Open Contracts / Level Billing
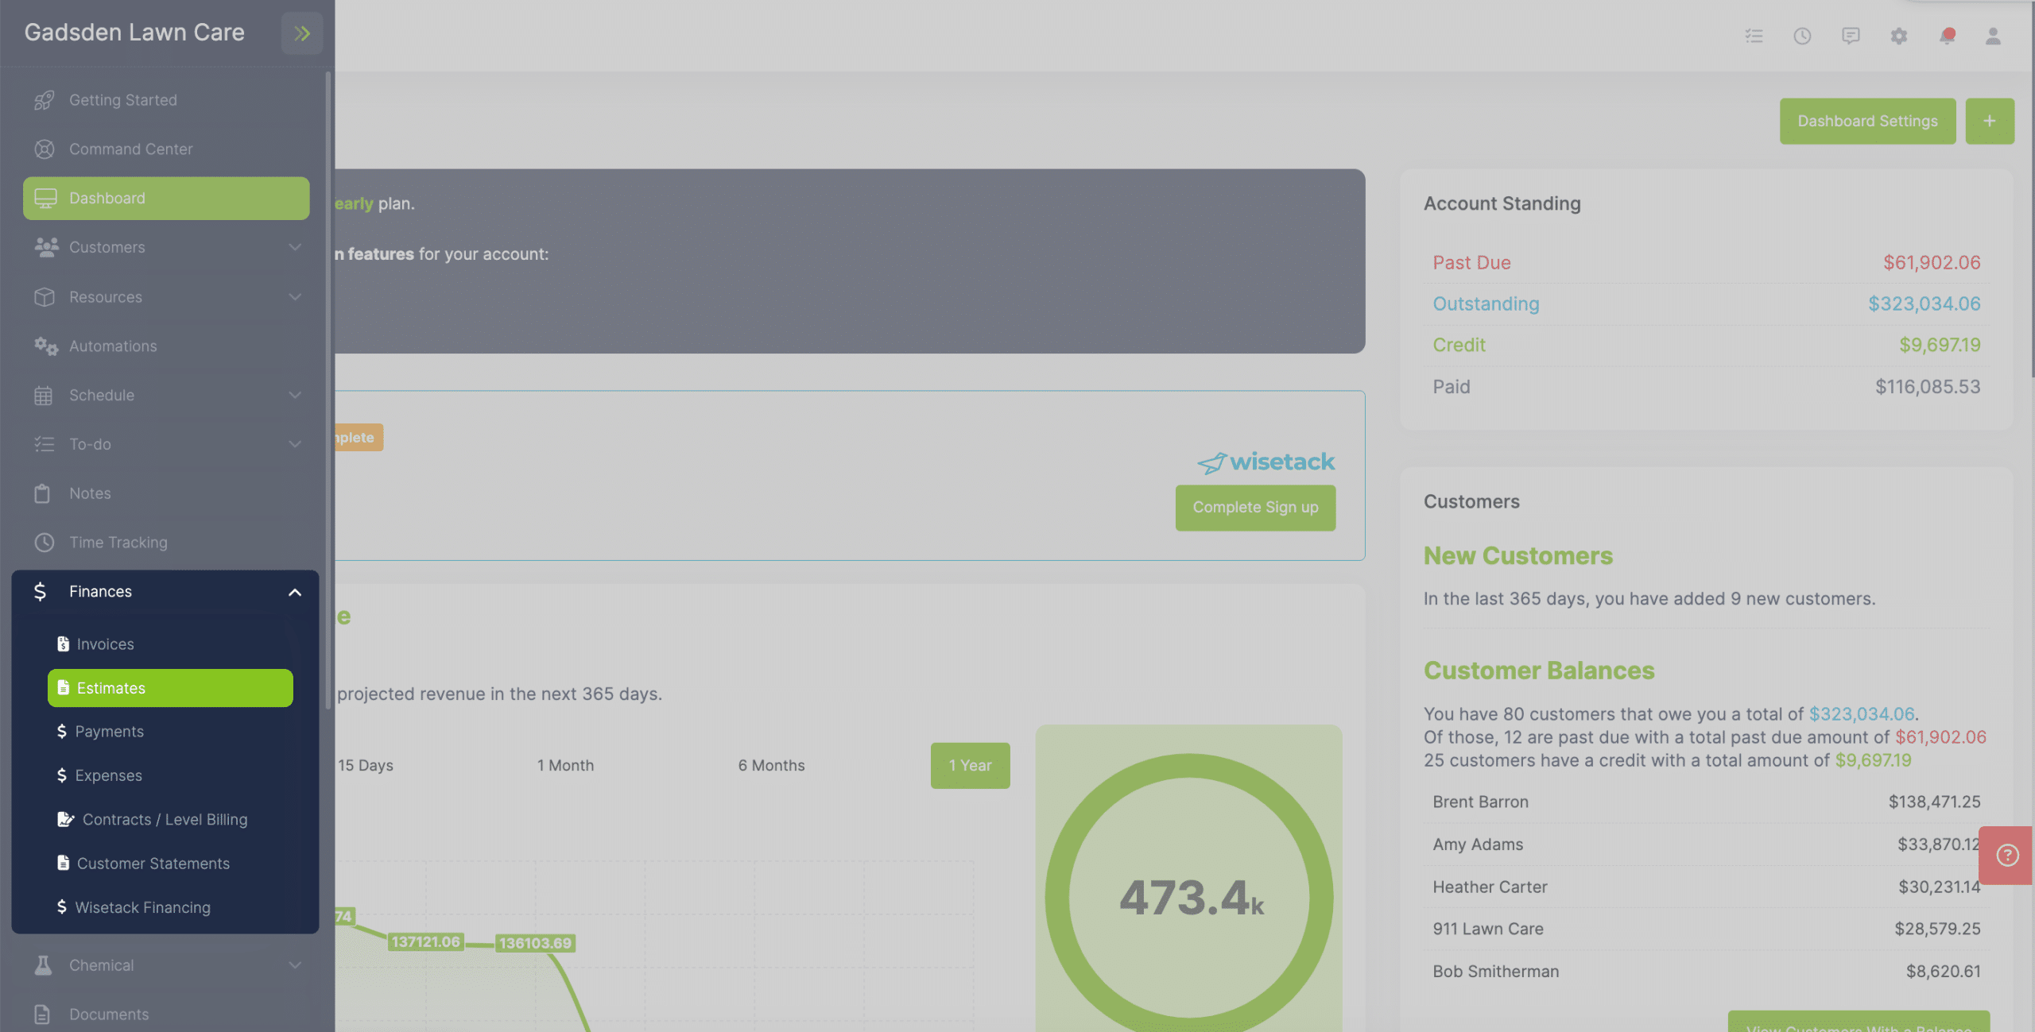Screen dimensions: 2035x1032 tap(170, 819)
